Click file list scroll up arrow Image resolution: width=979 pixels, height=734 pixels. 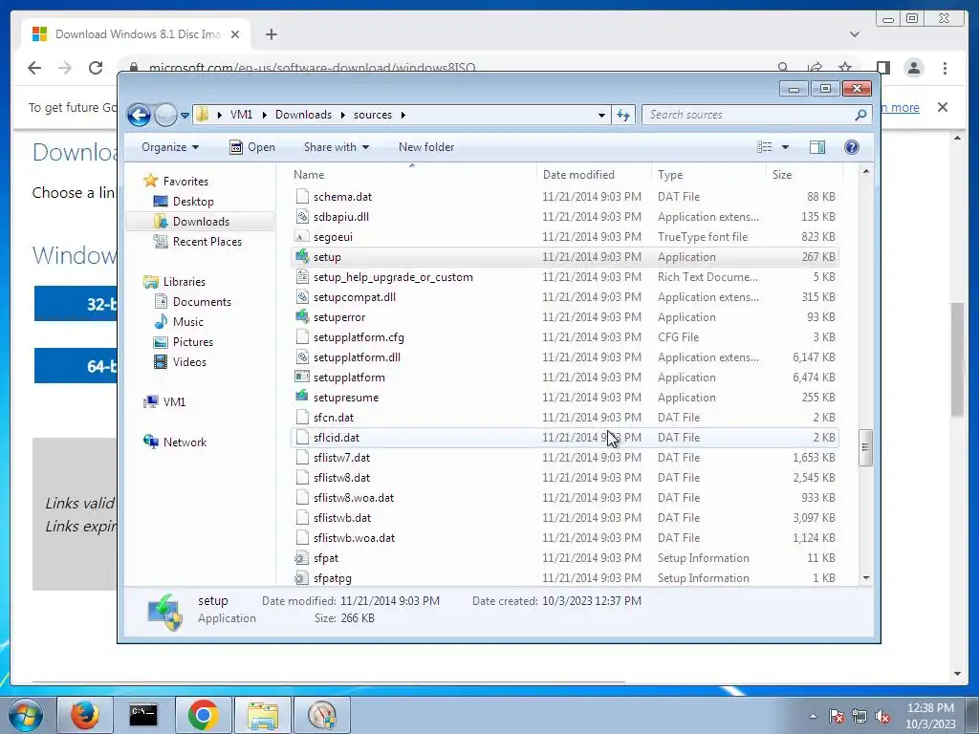click(865, 171)
